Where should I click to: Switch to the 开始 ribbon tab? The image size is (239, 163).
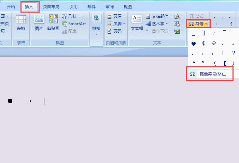click(x=11, y=7)
